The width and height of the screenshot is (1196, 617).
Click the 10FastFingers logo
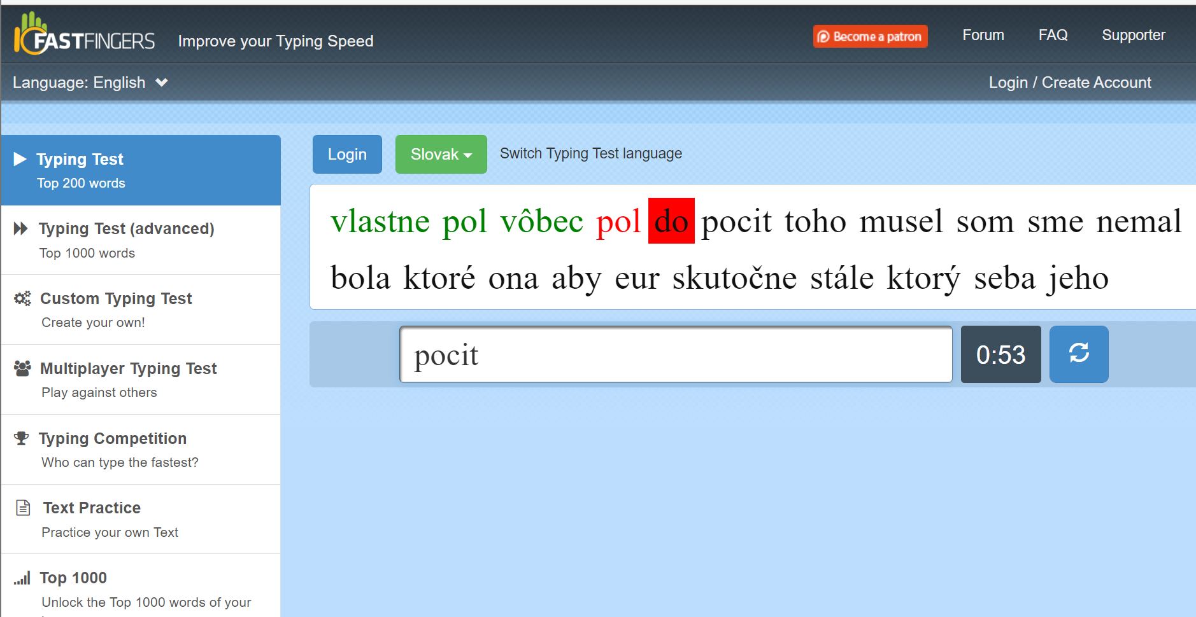click(84, 35)
